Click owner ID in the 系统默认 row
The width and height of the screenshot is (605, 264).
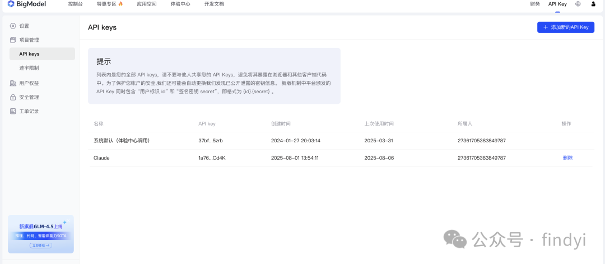(x=482, y=141)
